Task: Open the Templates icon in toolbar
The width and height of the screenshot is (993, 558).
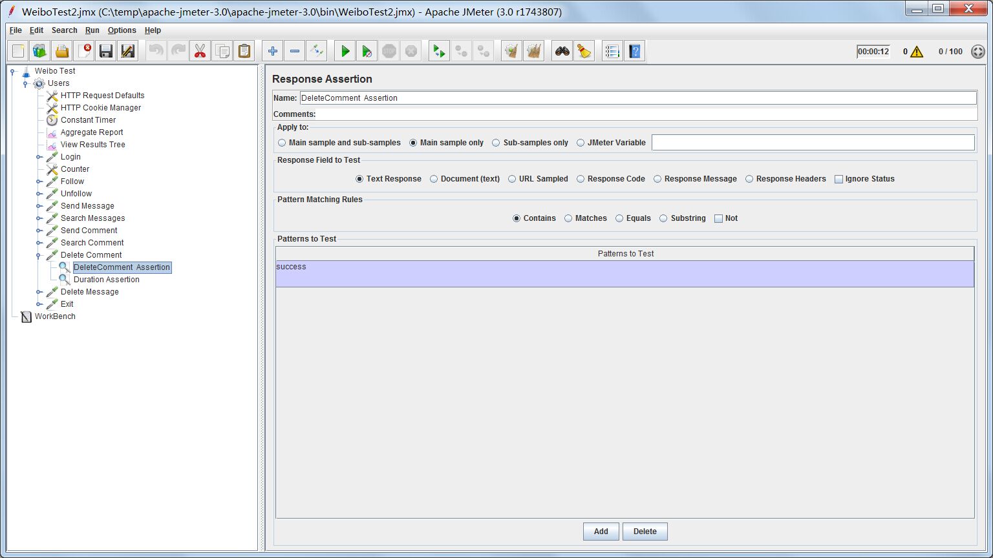Action: [x=41, y=51]
